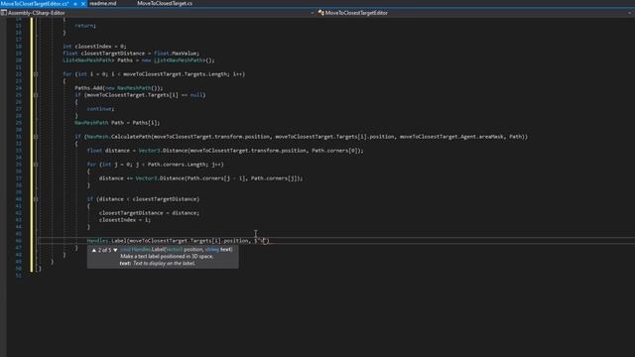Click the 'closestIndex = i;' line
This screenshot has height=357, width=635.
coord(125,220)
